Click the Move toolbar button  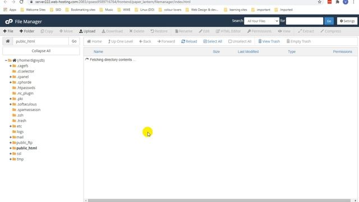pos(66,31)
